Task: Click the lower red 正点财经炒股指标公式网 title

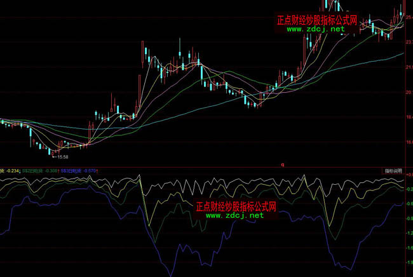Action: (238, 206)
